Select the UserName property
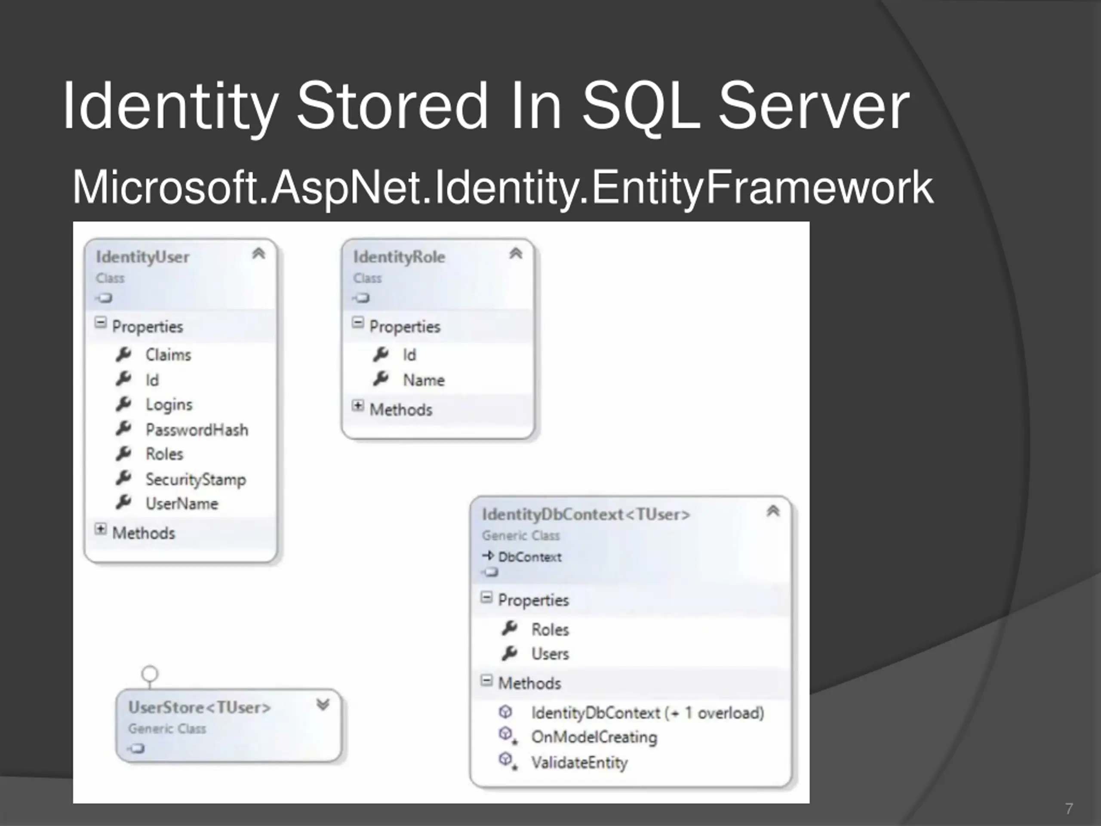 (x=181, y=504)
